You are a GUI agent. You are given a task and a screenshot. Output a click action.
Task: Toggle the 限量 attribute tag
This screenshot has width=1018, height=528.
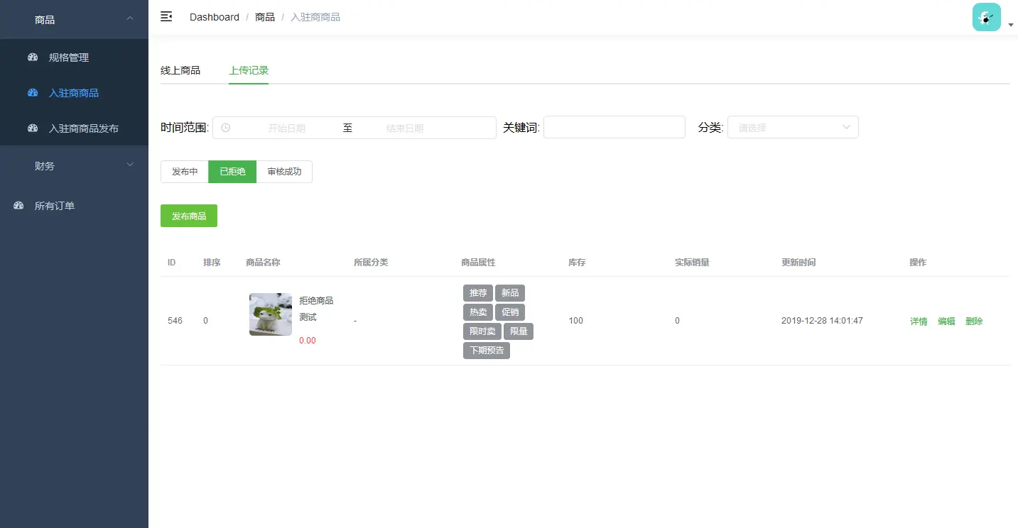(519, 331)
